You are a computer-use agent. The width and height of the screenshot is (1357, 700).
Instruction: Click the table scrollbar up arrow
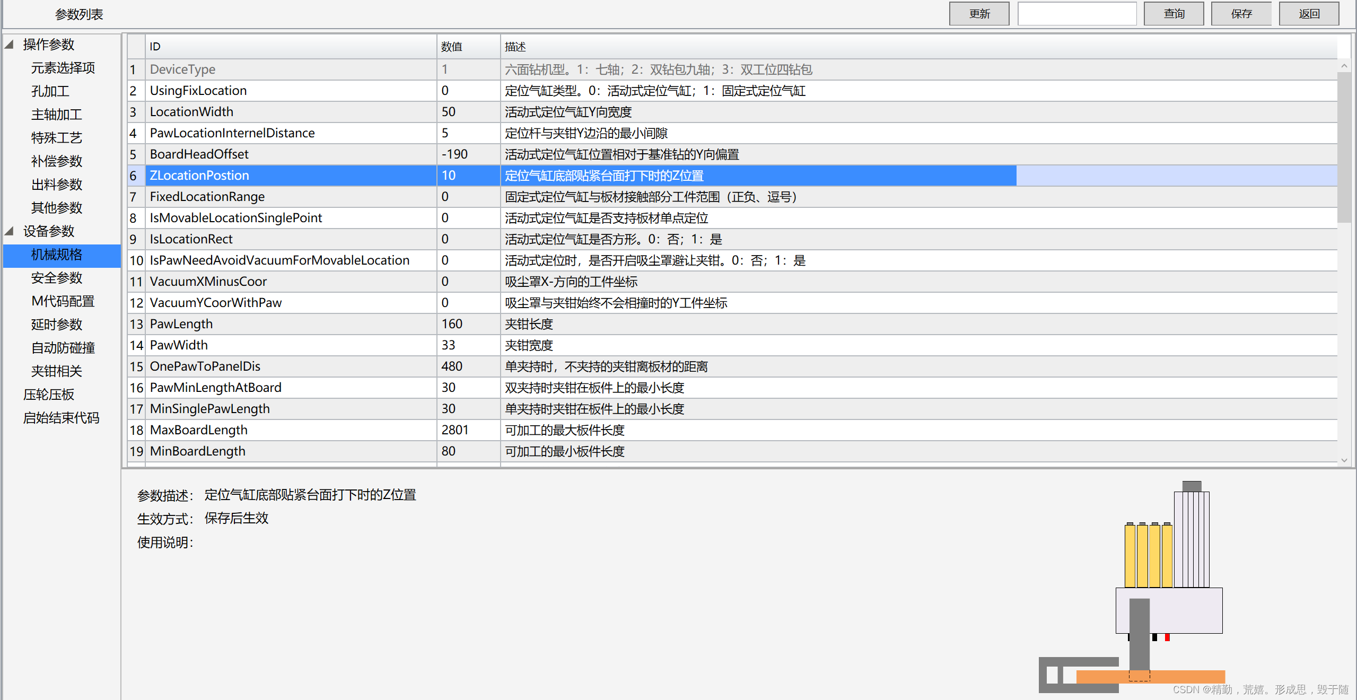click(x=1344, y=66)
